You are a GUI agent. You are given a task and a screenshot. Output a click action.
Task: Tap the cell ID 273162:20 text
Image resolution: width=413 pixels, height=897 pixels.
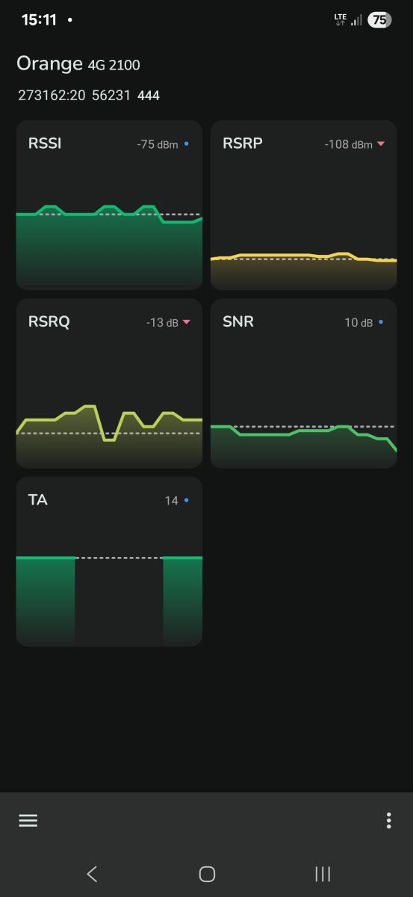52,96
